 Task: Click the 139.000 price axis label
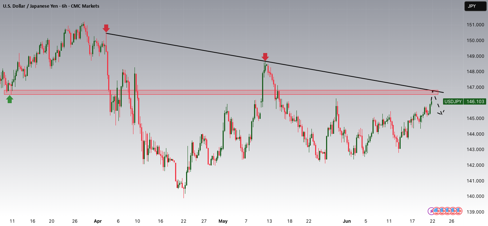click(x=474, y=212)
